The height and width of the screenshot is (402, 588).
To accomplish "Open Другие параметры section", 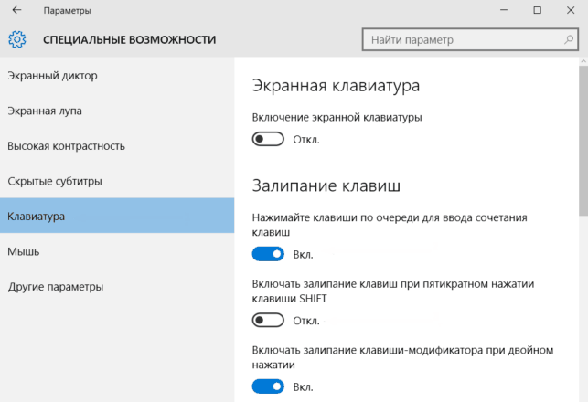I will (117, 287).
